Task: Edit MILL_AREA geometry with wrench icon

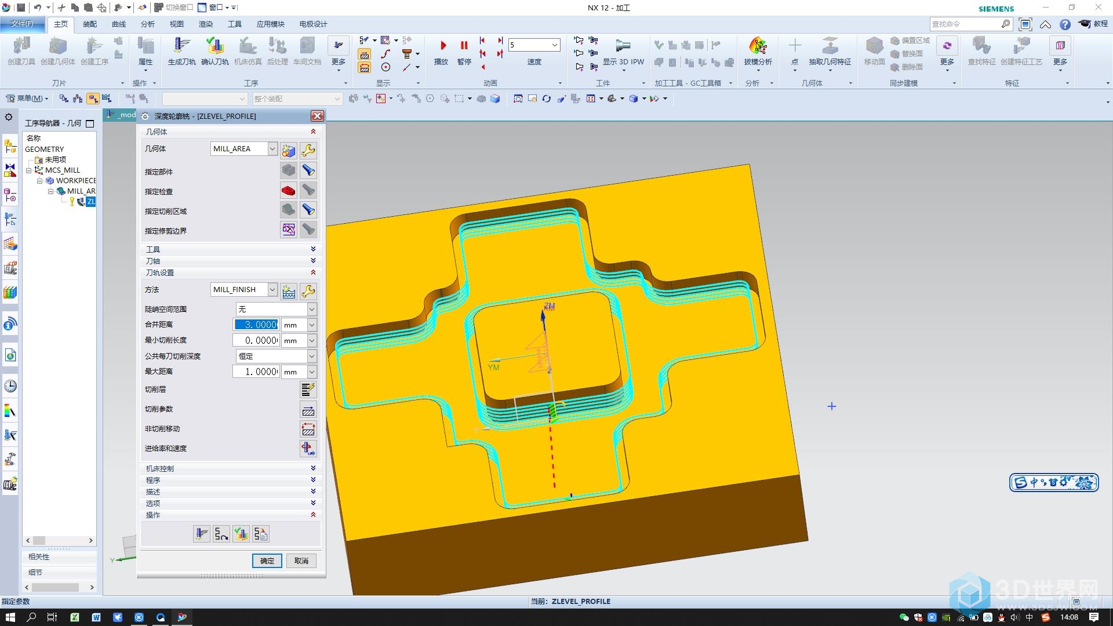Action: point(308,151)
